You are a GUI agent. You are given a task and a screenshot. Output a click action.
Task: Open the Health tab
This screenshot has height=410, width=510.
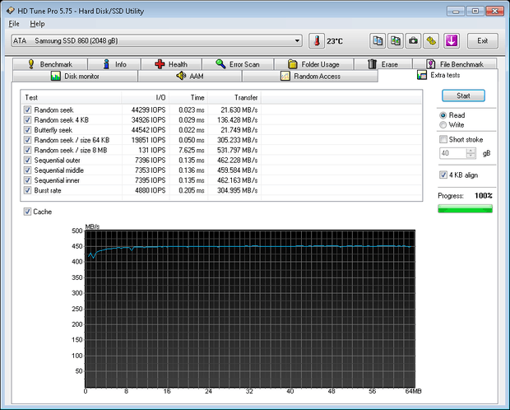171,64
